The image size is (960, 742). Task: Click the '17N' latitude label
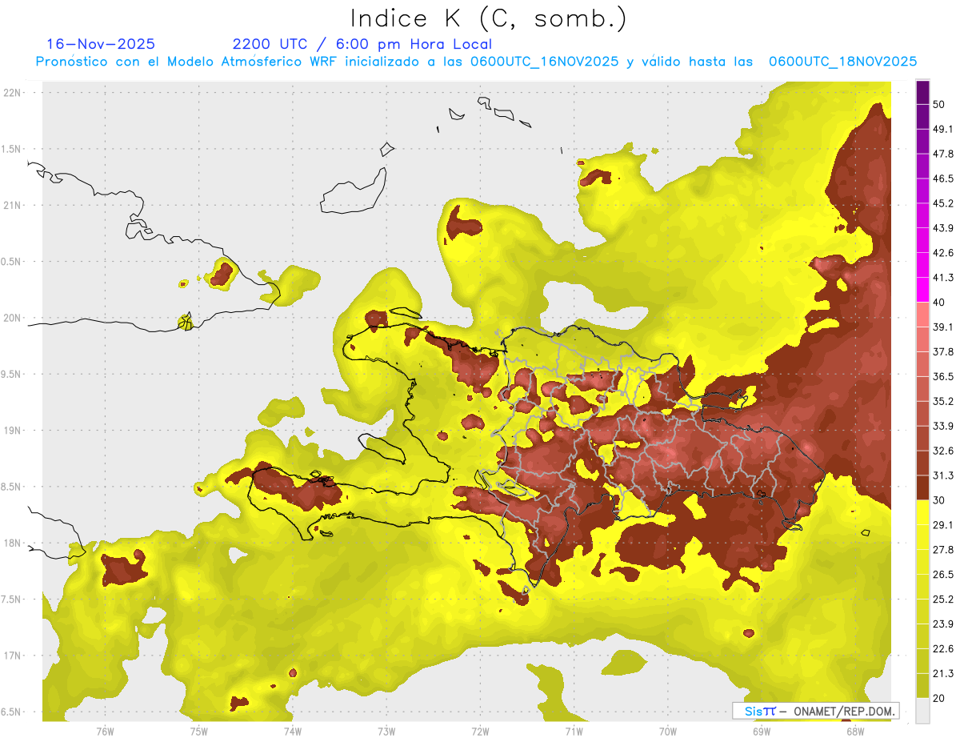click(12, 656)
